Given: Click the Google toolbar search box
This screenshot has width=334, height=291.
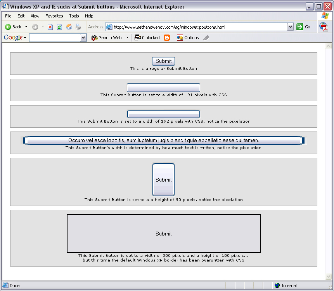Looking at the screenshot, I should [x=55, y=38].
